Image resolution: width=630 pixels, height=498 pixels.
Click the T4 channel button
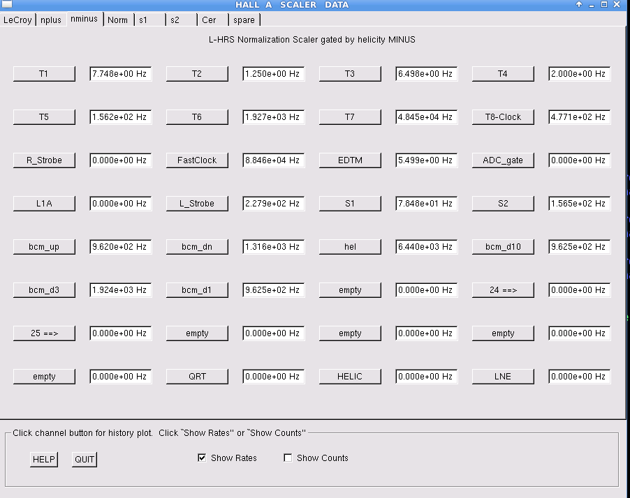coord(503,74)
